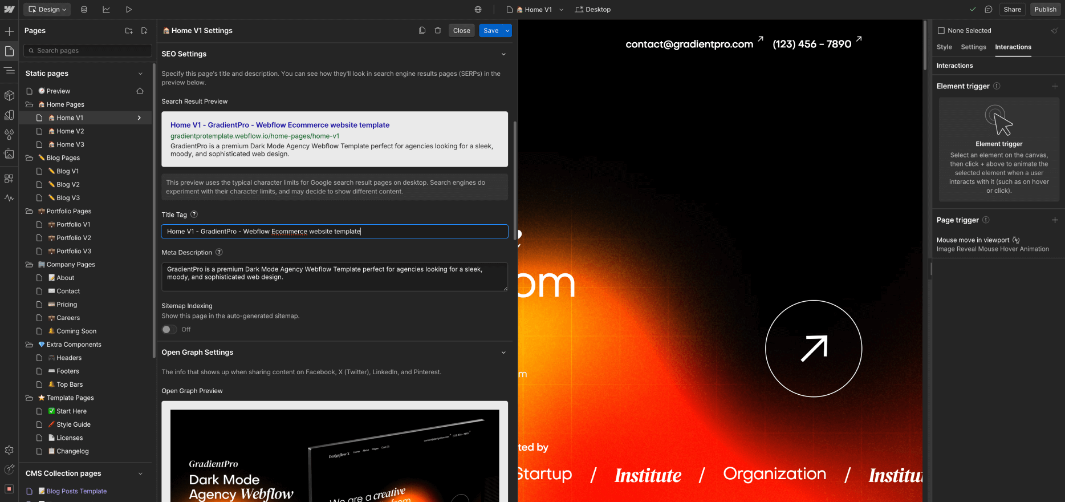1065x502 pixels.
Task: Switch to the Interactions tab
Action: pyautogui.click(x=1013, y=47)
